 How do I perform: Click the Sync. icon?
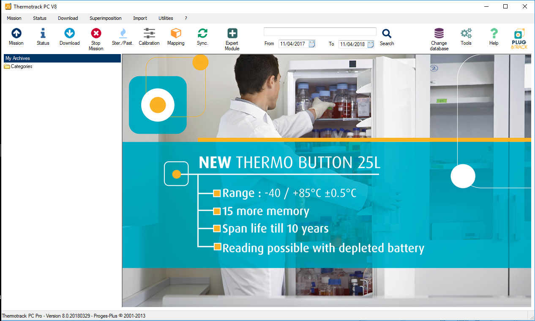(202, 33)
